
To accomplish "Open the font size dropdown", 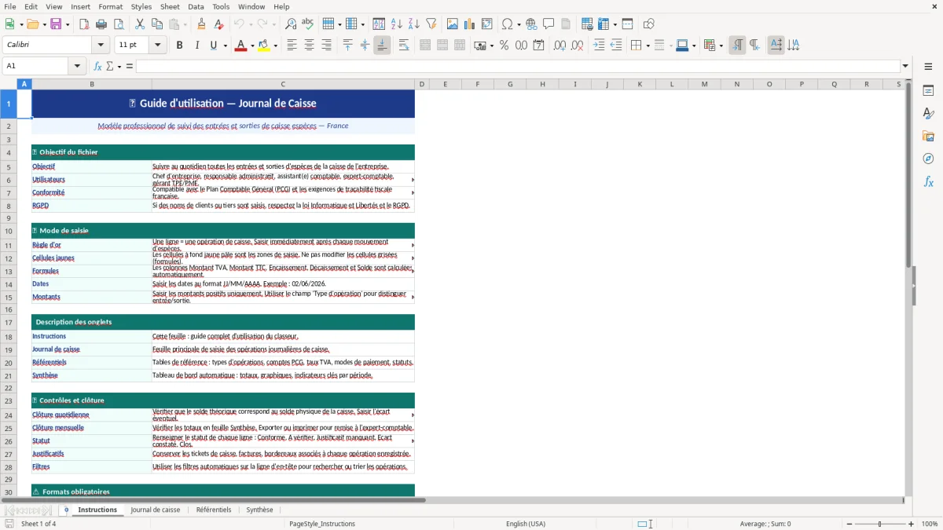I will [x=158, y=46].
